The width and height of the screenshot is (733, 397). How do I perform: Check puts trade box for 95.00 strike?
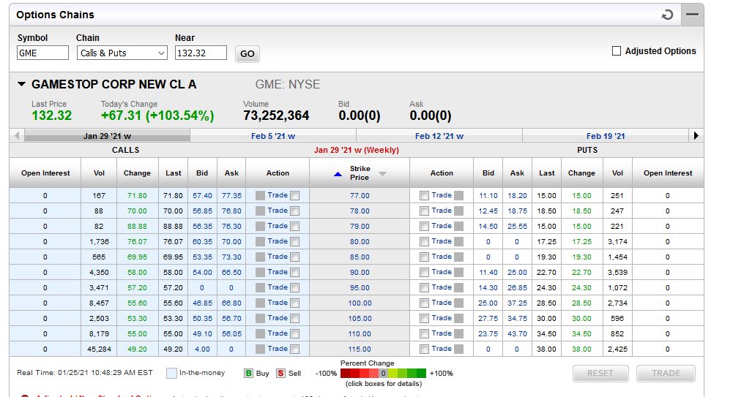pyautogui.click(x=424, y=288)
